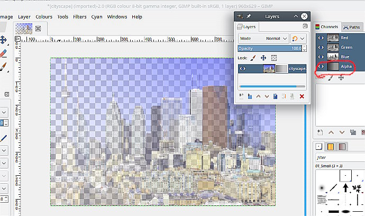Open the Colours menu

pyautogui.click(x=44, y=17)
